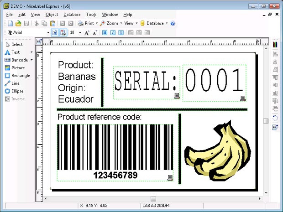Choose the Picture tool
The height and width of the screenshot is (212, 283).
[15, 68]
